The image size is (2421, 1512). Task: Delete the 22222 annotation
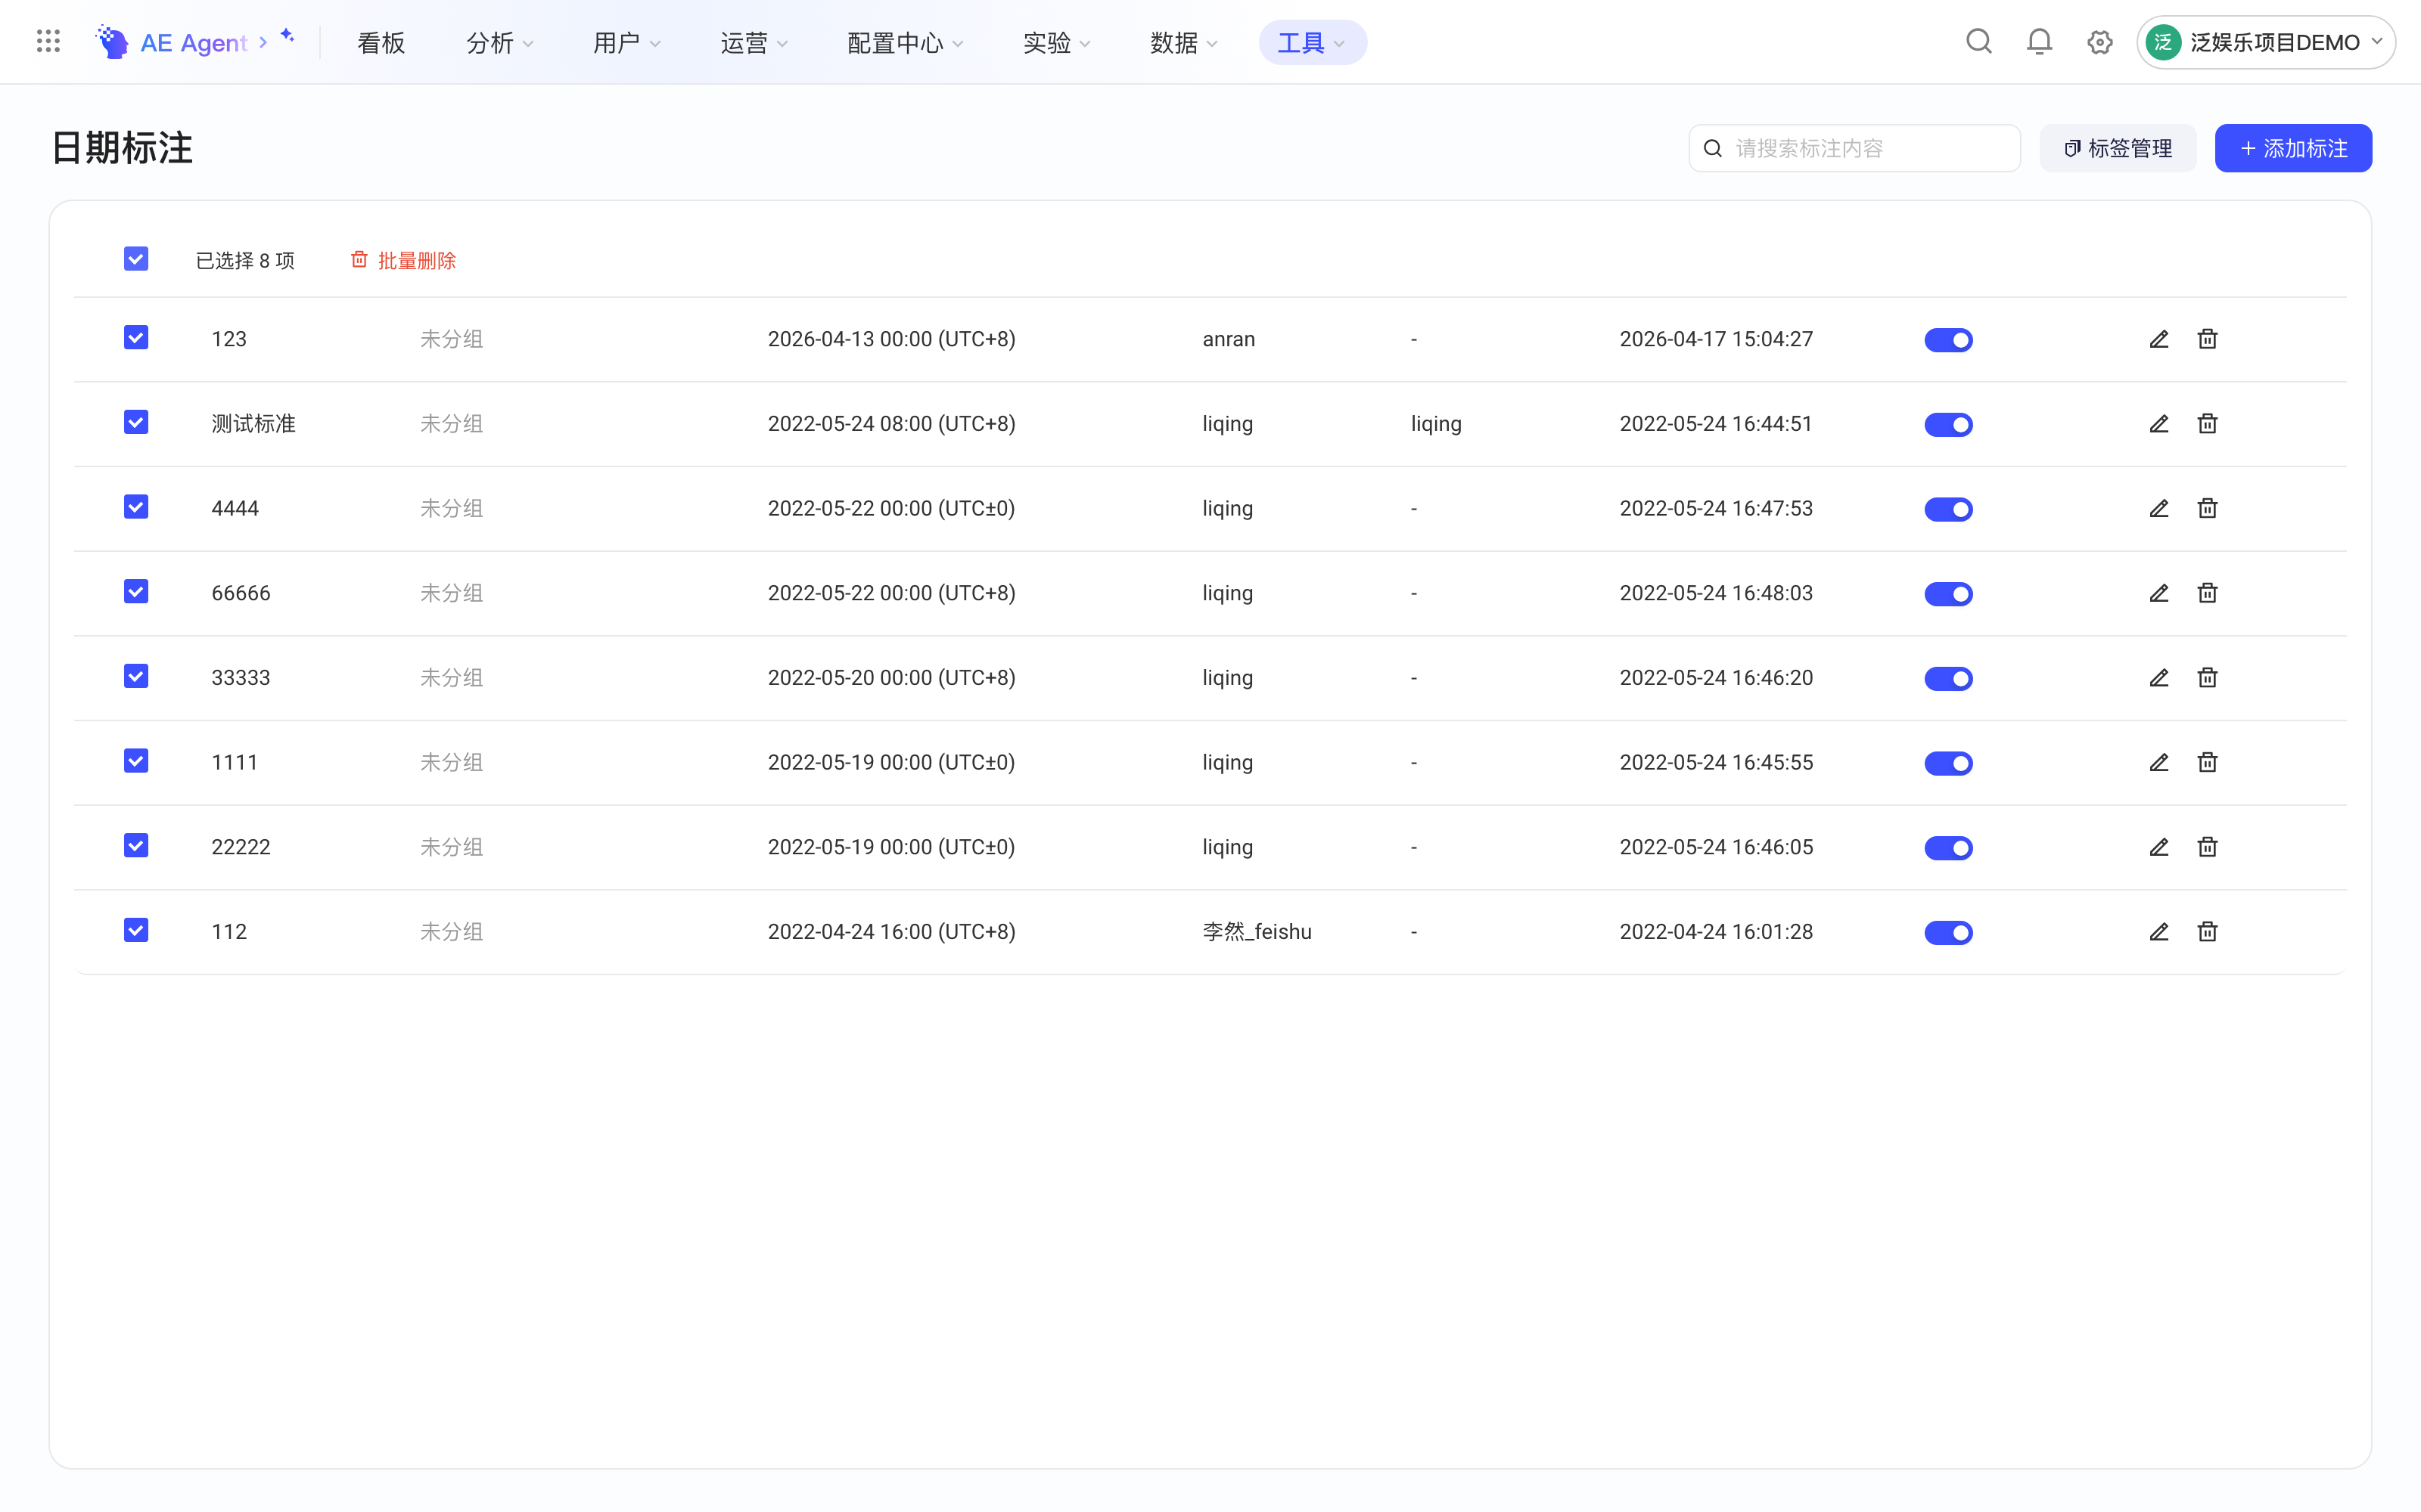2207,847
